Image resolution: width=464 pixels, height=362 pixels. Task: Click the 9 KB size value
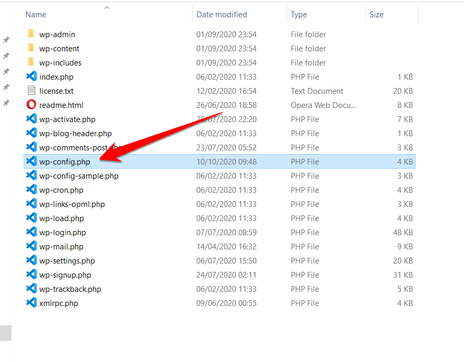[405, 247]
